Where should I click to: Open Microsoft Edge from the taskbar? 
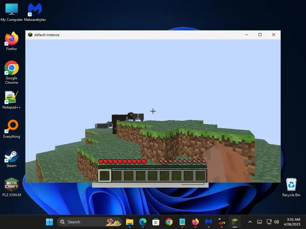tap(143, 222)
